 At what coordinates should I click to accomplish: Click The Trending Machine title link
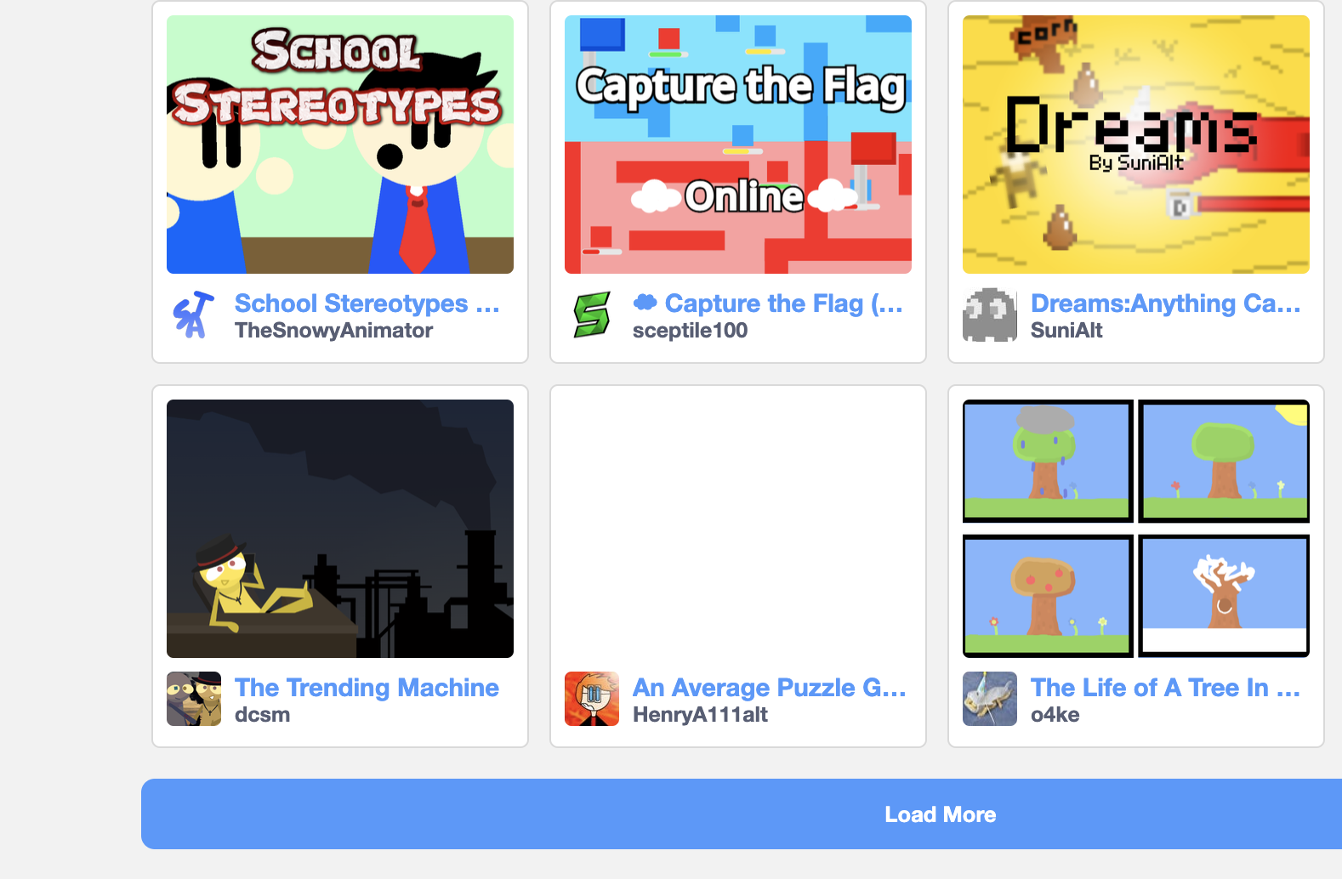tap(367, 688)
